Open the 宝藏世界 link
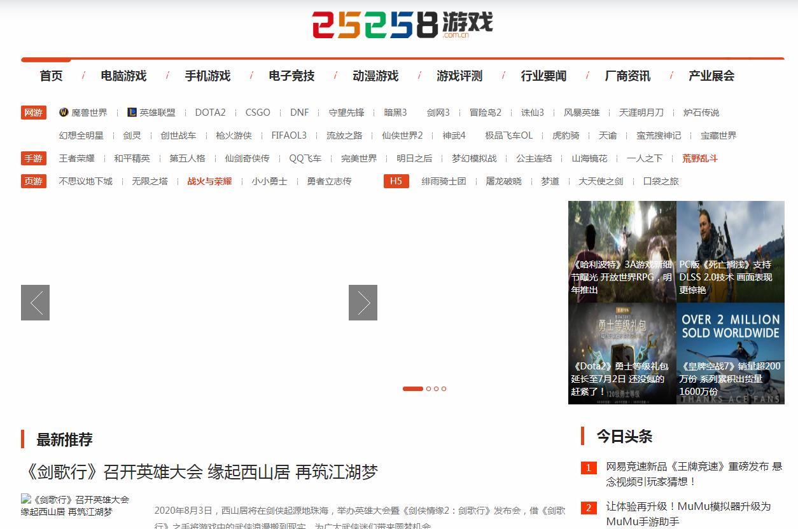Image resolution: width=798 pixels, height=529 pixels. click(718, 135)
